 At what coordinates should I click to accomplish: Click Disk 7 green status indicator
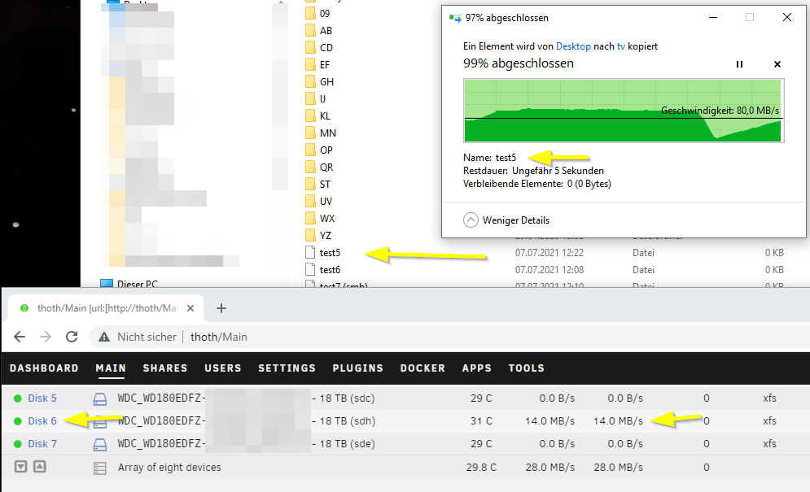pos(18,444)
